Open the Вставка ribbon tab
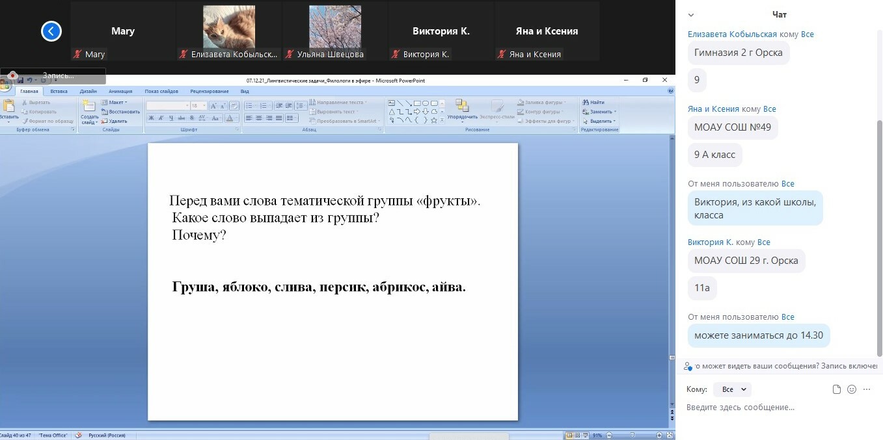This screenshot has height=440, width=883. click(59, 92)
